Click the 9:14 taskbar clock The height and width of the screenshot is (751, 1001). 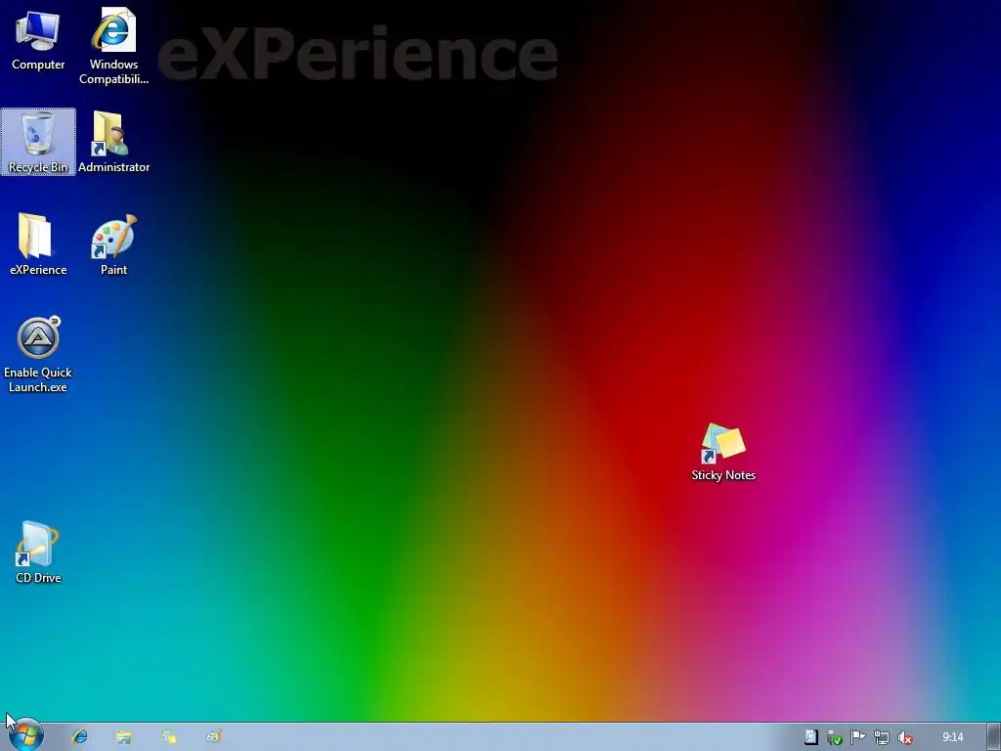tap(952, 737)
